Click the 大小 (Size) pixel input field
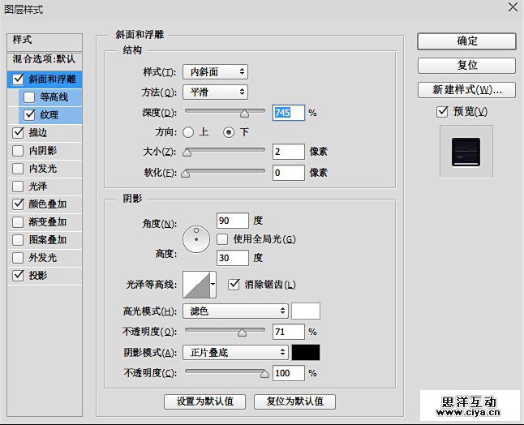The height and width of the screenshot is (425, 524). pos(288,152)
